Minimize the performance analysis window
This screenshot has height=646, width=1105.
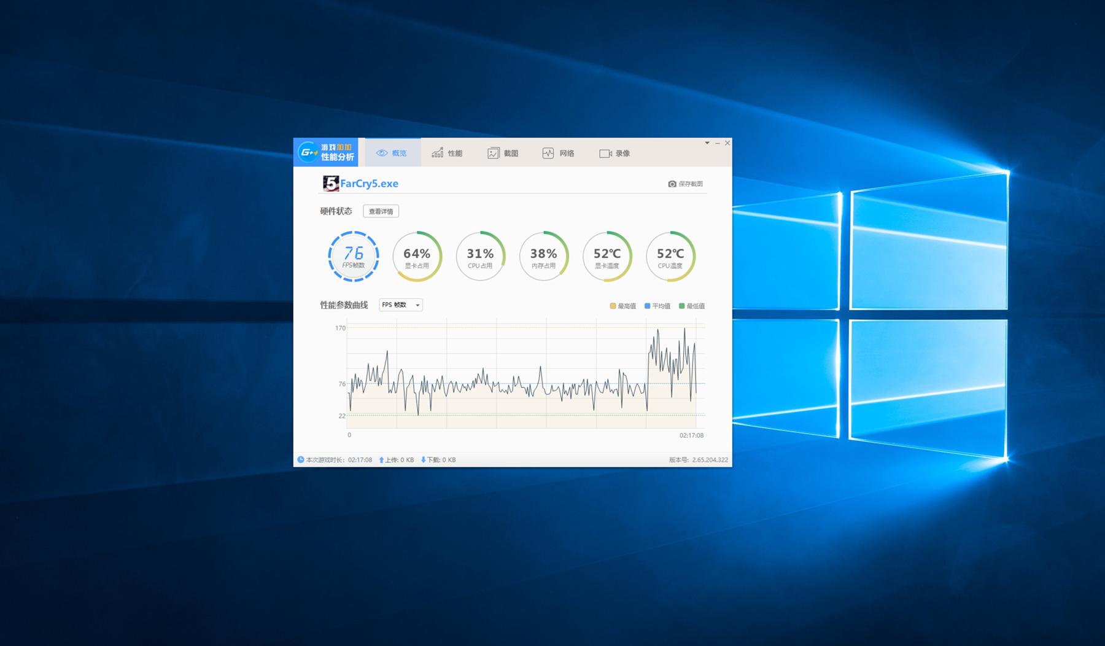tap(717, 143)
